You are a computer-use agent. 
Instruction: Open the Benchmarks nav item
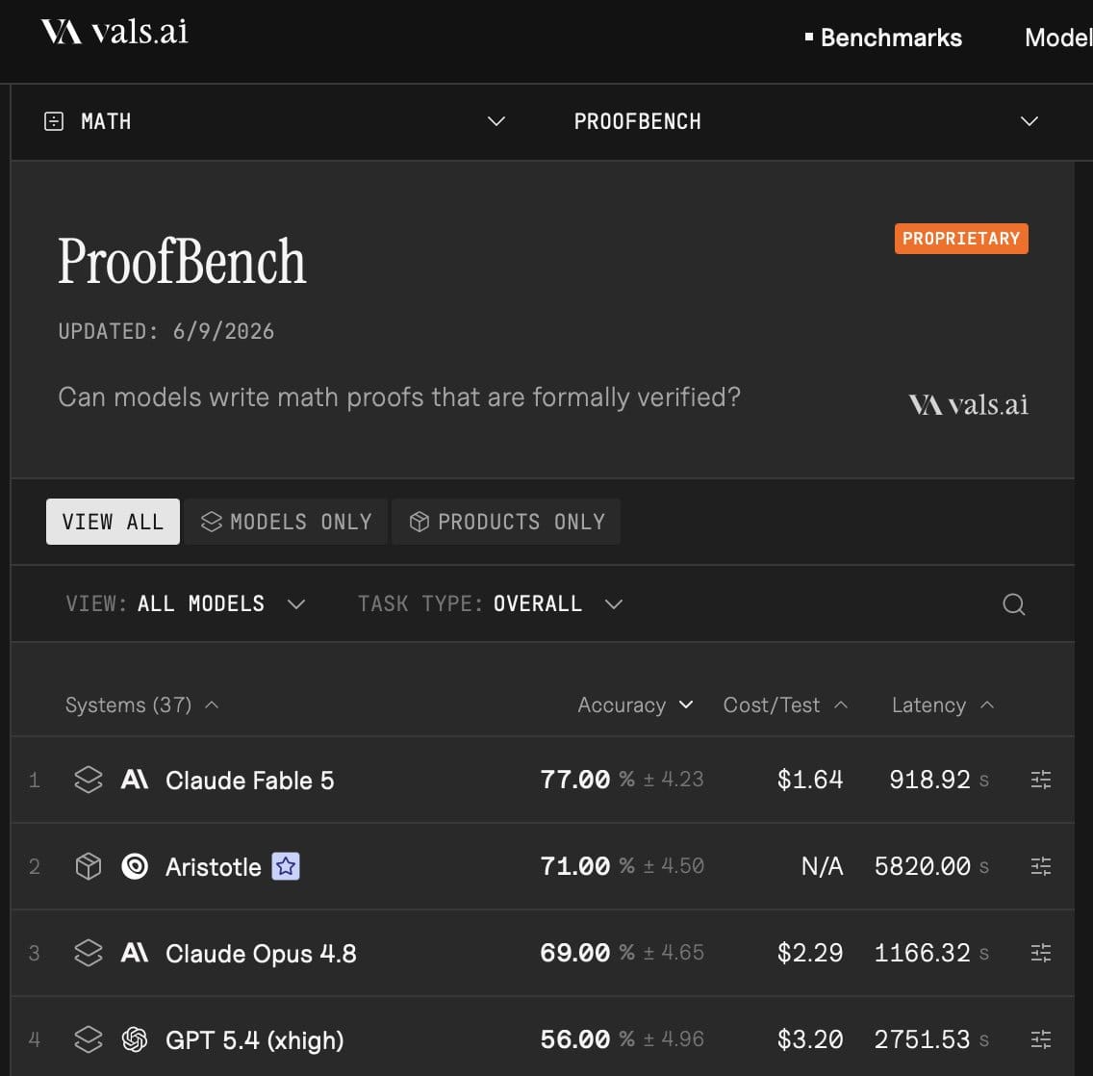[883, 38]
